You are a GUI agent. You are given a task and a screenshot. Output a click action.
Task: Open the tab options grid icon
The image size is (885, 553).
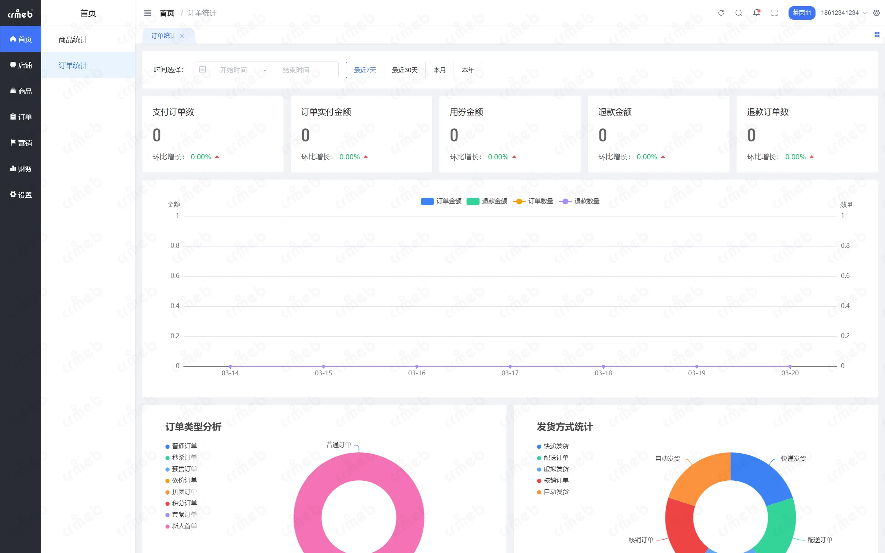877,34
